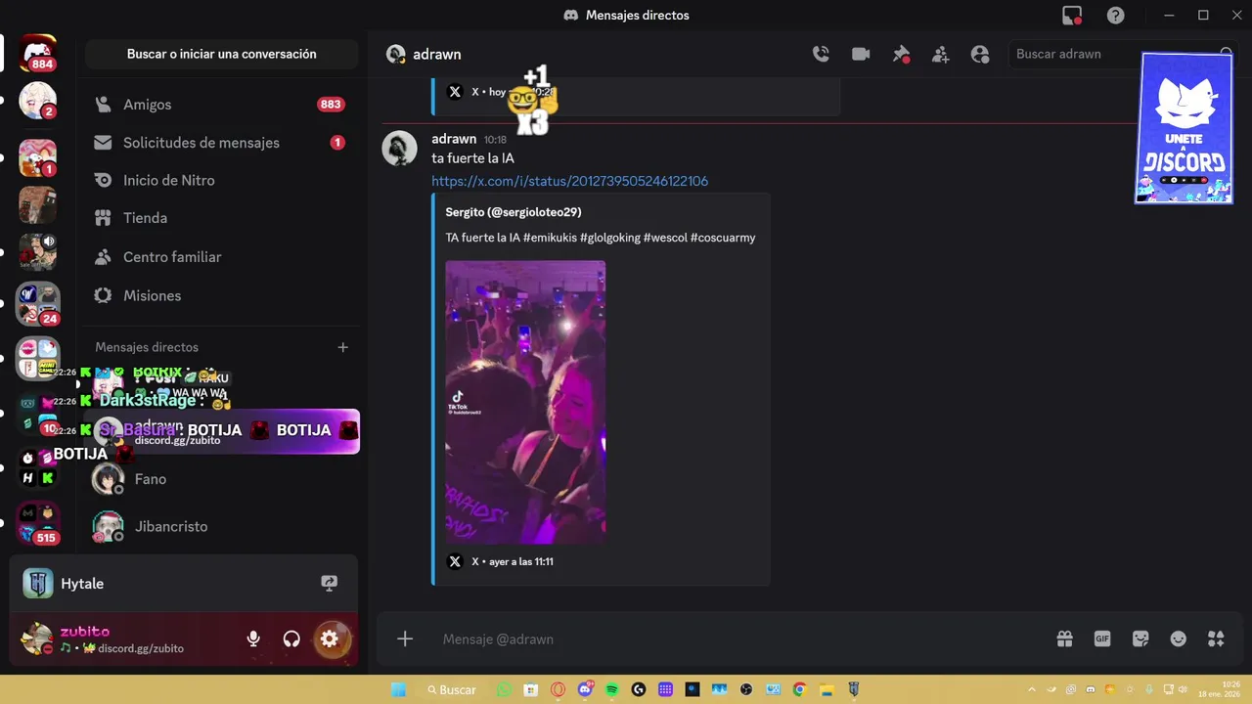Click the Windows Start button
Screen dimensions: 1252x704
pos(398,689)
